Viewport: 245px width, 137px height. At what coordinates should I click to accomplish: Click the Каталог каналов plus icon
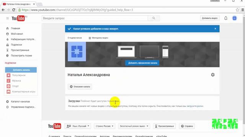pos(7,102)
